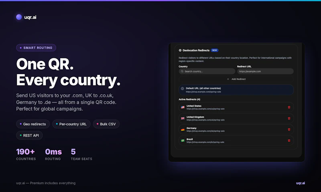Image resolution: width=321 pixels, height=192 pixels.
Task: Click the globe icon beside Geolocation Redirects
Action: pos(180,50)
